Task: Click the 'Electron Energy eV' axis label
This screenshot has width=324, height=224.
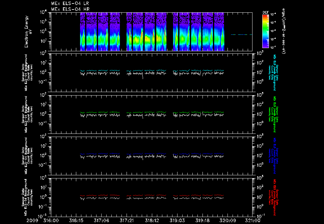Action: click(x=28, y=32)
